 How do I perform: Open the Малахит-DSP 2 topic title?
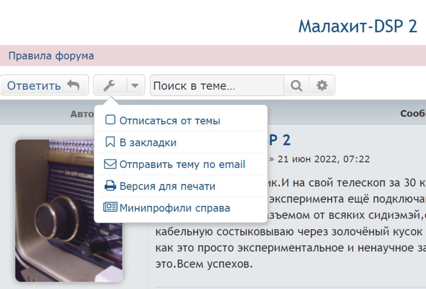click(x=357, y=27)
